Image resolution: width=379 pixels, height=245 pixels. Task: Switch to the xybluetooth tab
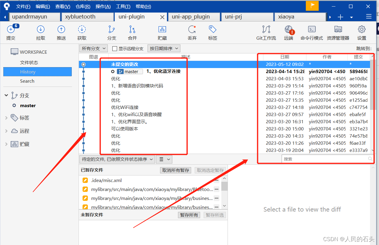click(87, 17)
